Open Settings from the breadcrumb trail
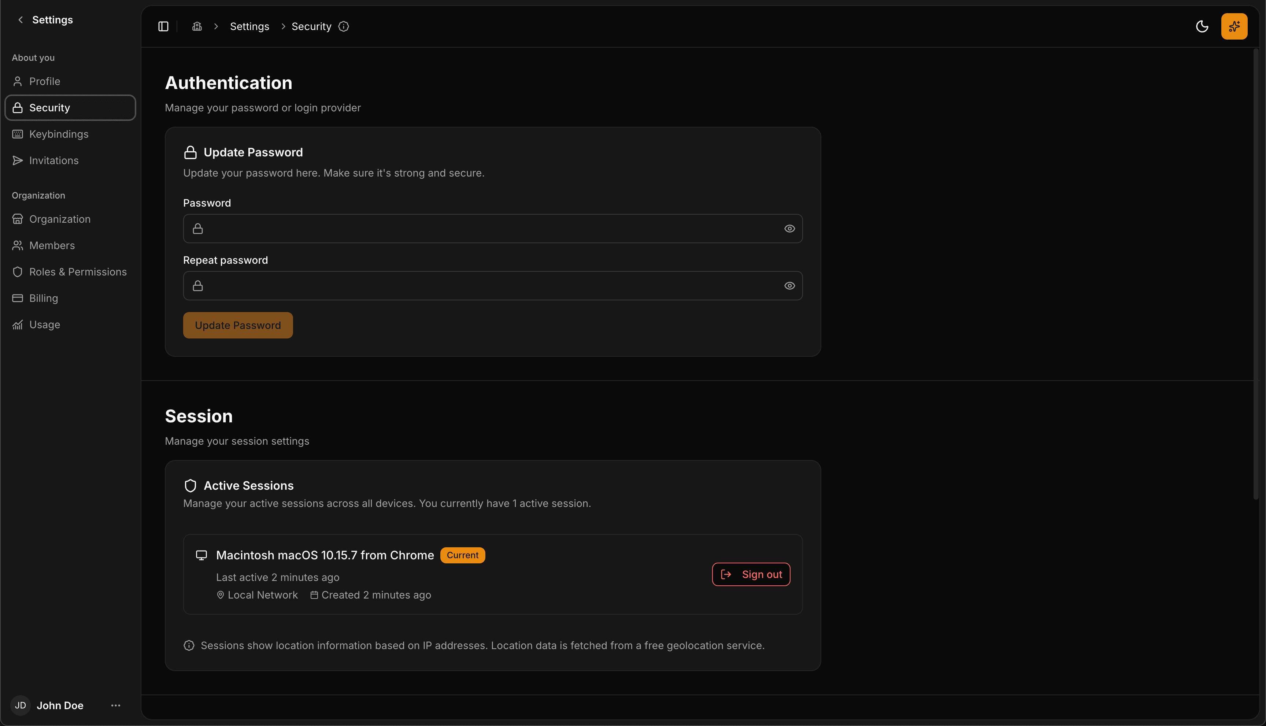1266x726 pixels. 249,26
